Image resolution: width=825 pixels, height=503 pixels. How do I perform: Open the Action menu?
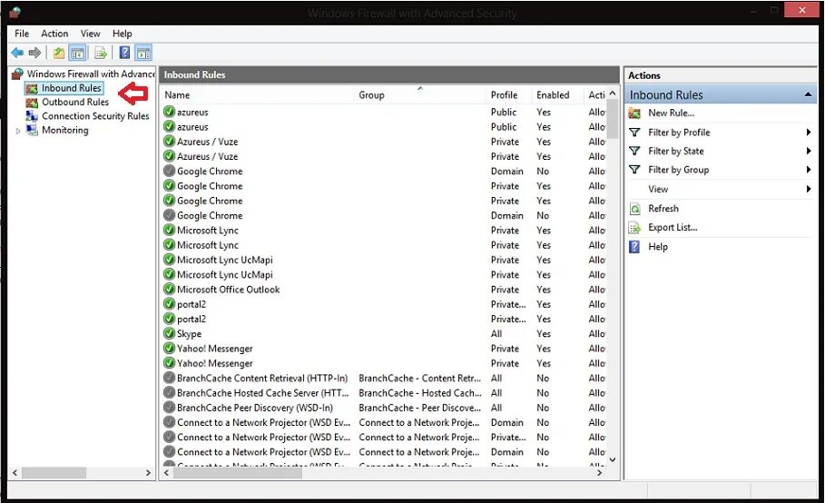pos(54,34)
